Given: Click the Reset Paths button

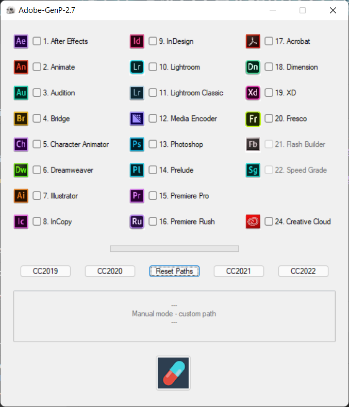Looking at the screenshot, I should click(x=174, y=271).
